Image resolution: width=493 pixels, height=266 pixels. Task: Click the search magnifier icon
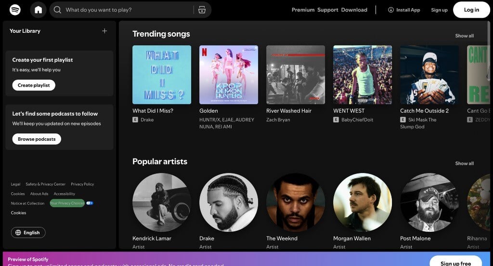(57, 10)
